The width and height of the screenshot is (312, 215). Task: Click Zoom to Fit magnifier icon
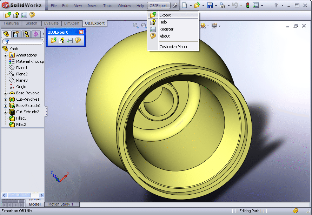136,26
